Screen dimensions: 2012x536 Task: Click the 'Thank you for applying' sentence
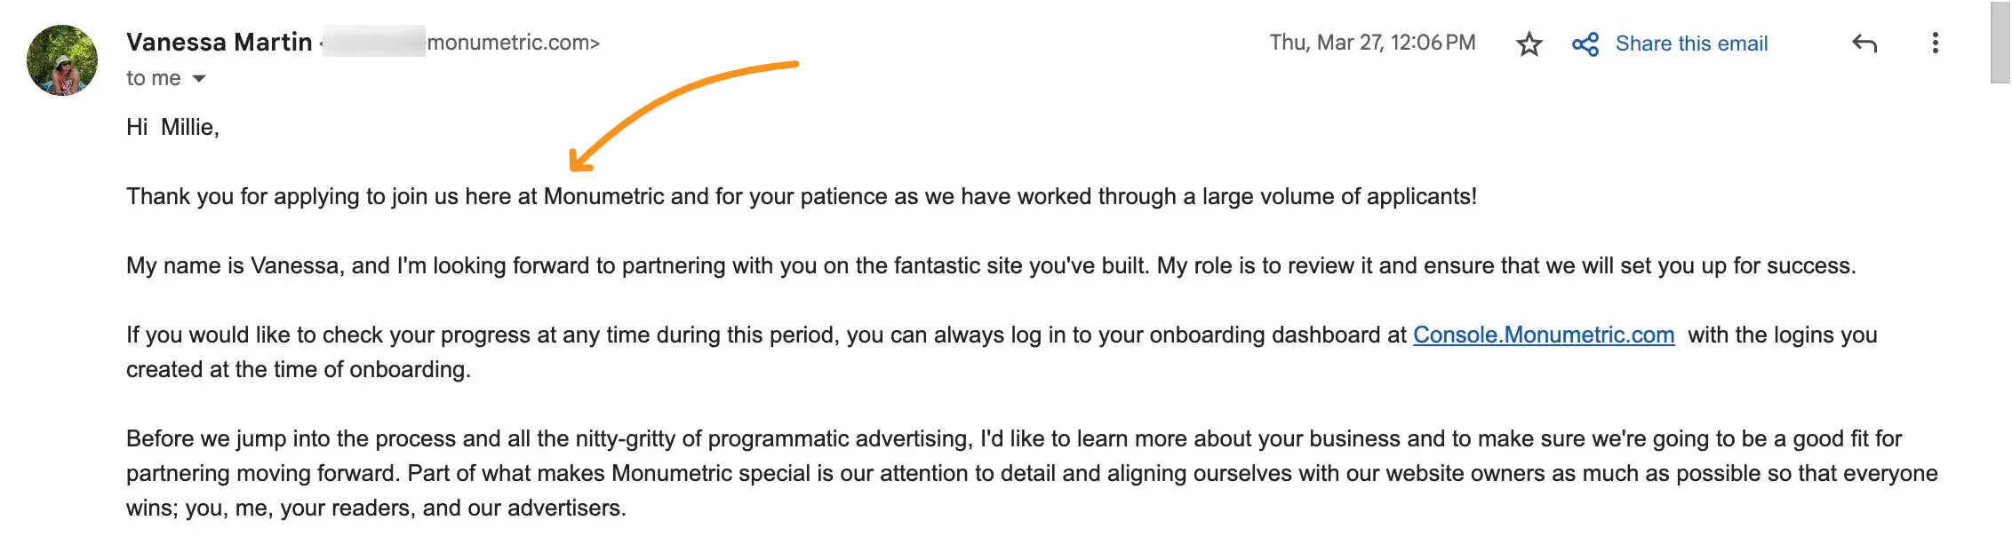click(x=802, y=196)
